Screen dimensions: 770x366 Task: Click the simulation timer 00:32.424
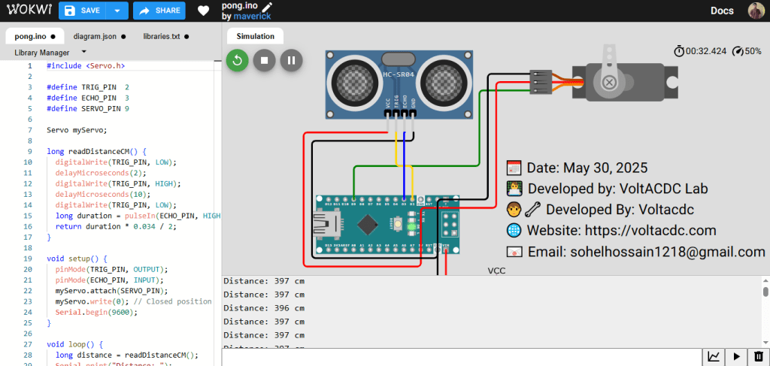[705, 51]
